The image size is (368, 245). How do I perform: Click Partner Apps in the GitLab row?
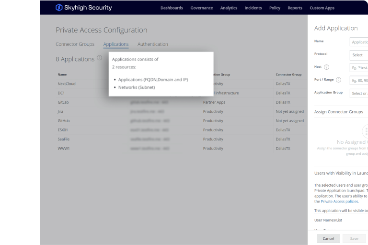tap(214, 102)
